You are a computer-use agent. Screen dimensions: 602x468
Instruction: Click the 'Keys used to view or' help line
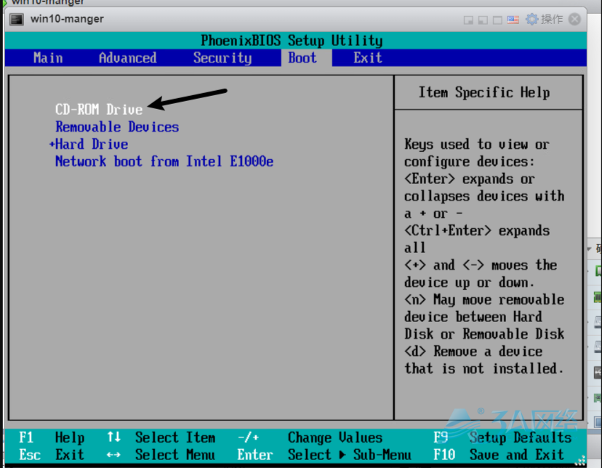[x=477, y=144]
